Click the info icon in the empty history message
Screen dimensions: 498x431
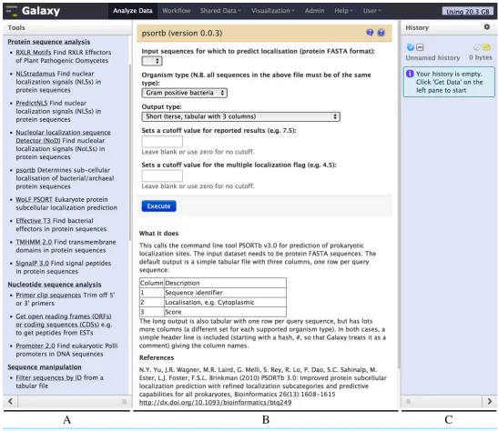pyautogui.click(x=410, y=74)
